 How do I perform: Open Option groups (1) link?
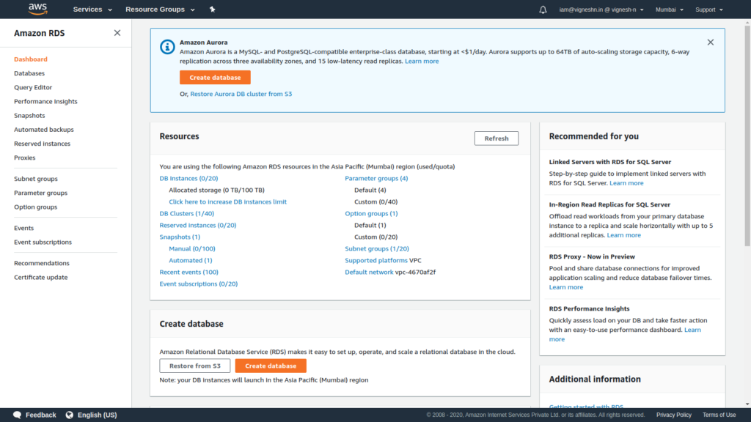click(371, 213)
